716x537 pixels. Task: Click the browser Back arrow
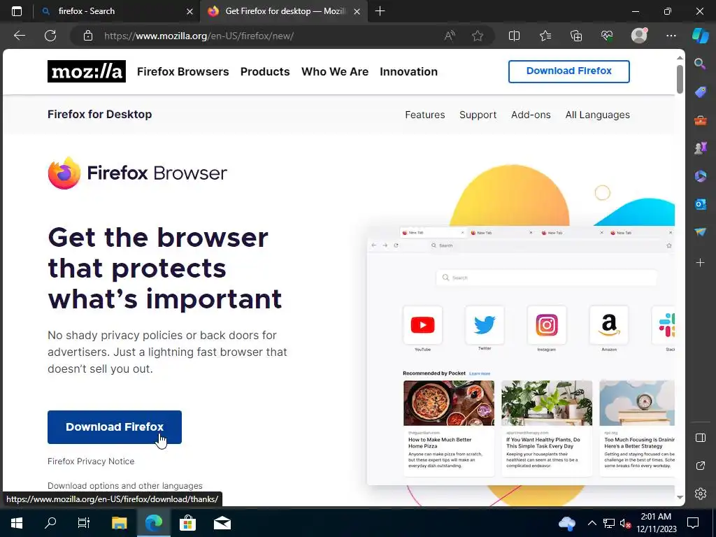tap(20, 36)
